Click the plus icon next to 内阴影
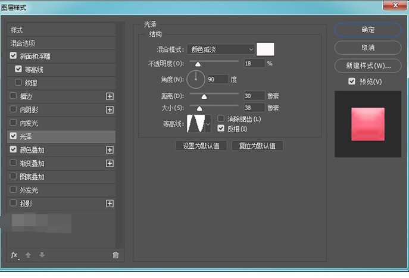 point(110,110)
